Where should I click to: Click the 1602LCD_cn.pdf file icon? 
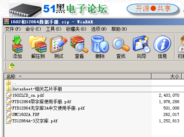click(9, 95)
